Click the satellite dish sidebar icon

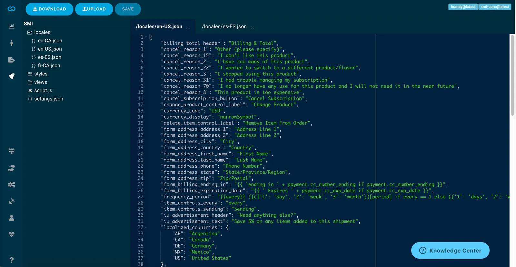point(12,202)
